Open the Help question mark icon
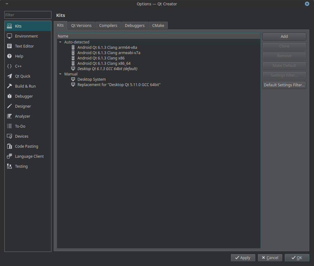Image resolution: width=314 pixels, height=266 pixels. [x=9, y=56]
